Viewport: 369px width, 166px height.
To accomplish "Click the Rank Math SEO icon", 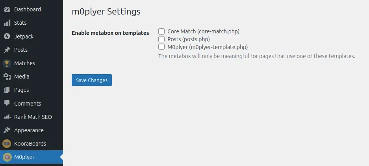I will pos(7,117).
